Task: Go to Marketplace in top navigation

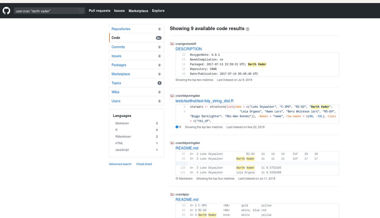Action: tap(138, 11)
